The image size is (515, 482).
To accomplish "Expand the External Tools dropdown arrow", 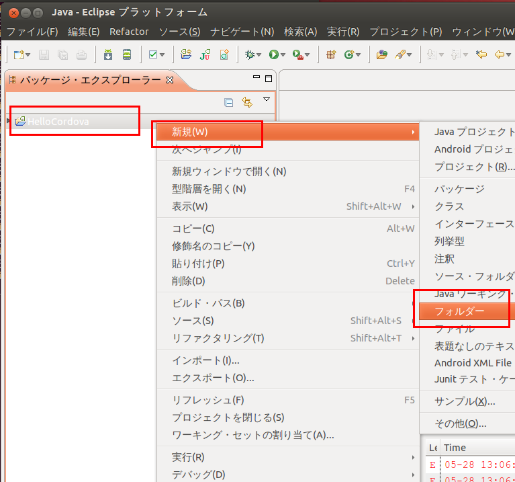I will [x=308, y=55].
